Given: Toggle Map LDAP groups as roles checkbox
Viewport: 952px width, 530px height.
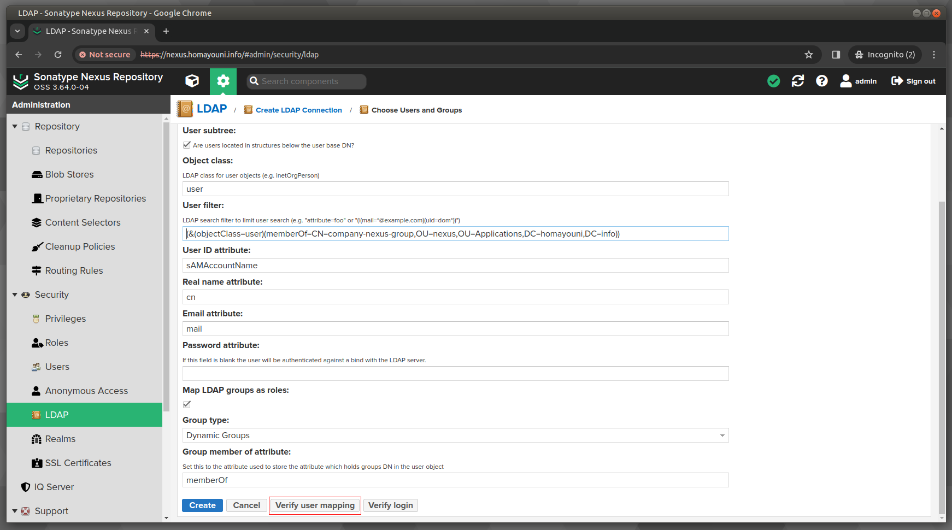Looking at the screenshot, I should coord(187,404).
